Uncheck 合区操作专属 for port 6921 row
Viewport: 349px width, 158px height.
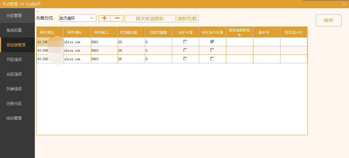coord(212,42)
